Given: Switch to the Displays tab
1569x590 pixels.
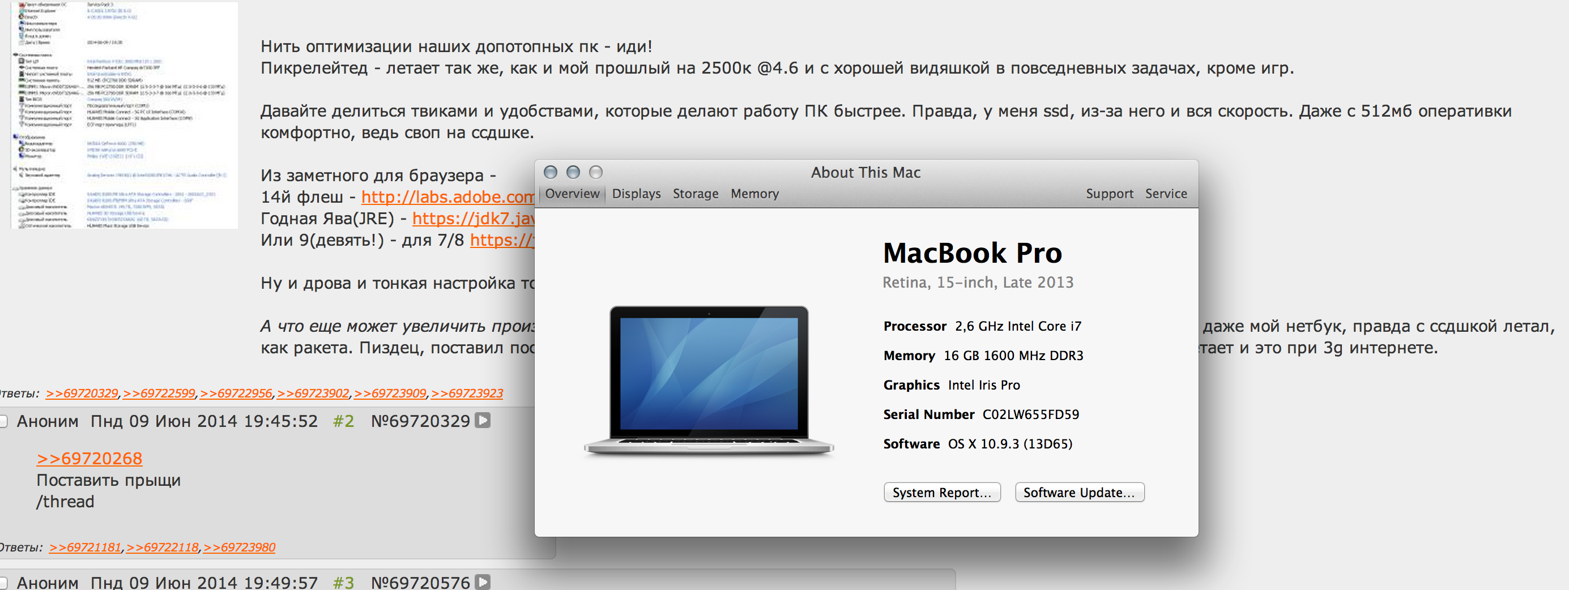Looking at the screenshot, I should pos(636,194).
